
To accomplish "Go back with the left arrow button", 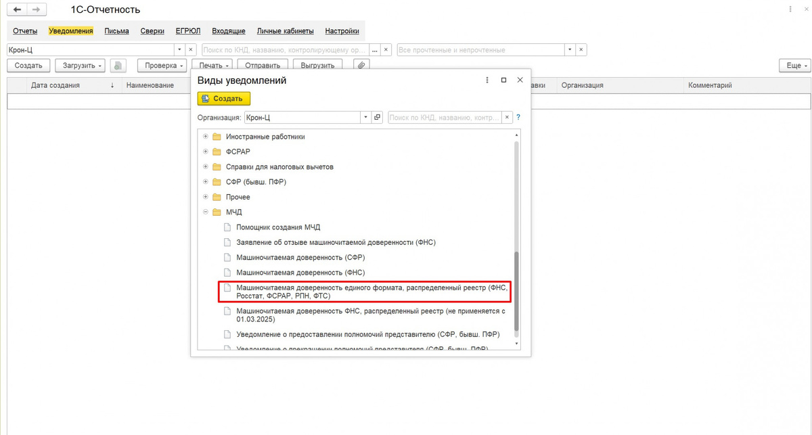I will 17,9.
